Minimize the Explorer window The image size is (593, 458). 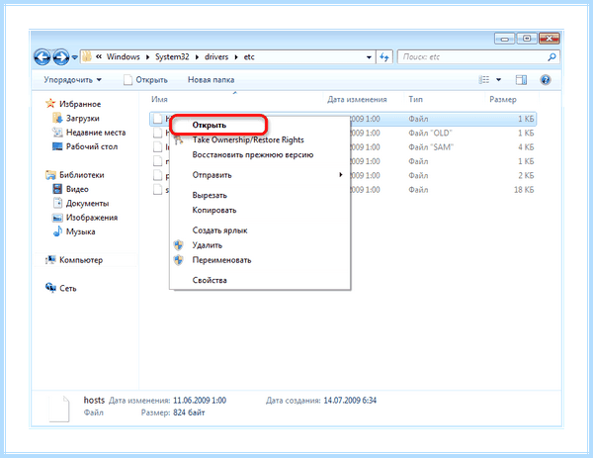tap(504, 39)
